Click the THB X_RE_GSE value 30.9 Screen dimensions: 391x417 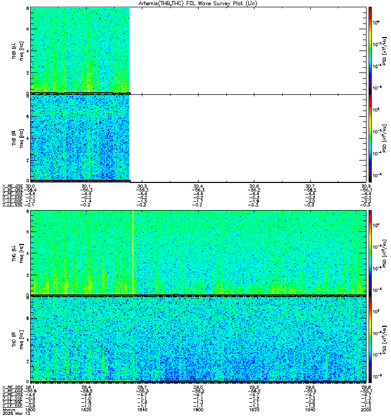(x=366, y=186)
